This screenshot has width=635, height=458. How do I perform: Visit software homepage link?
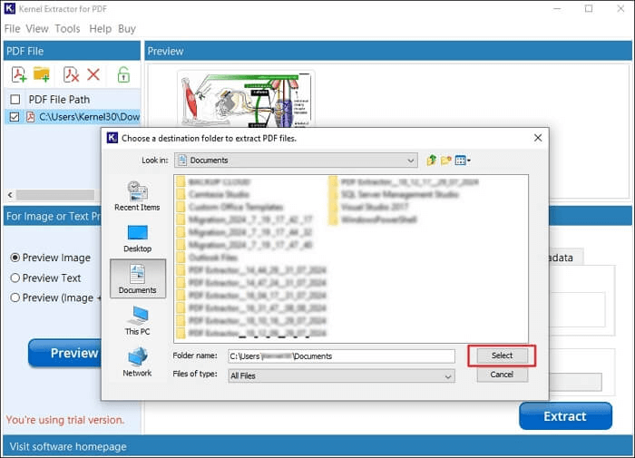coord(68,446)
